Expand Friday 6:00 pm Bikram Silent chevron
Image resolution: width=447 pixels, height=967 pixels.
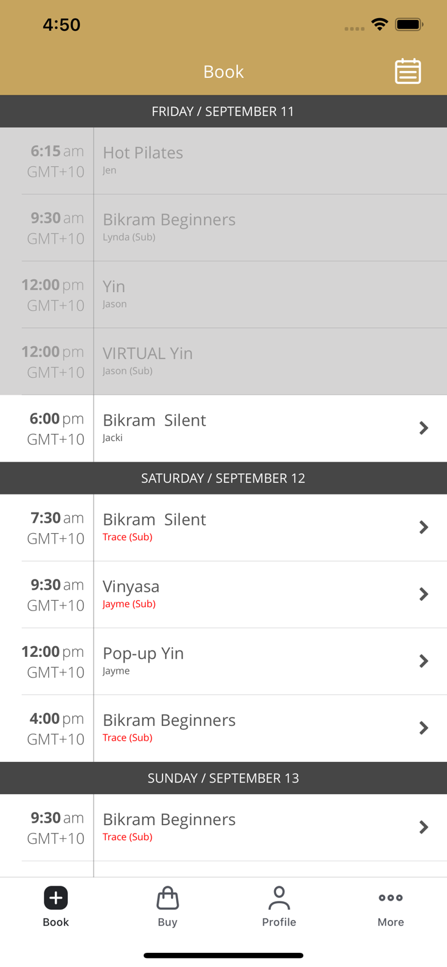point(424,428)
